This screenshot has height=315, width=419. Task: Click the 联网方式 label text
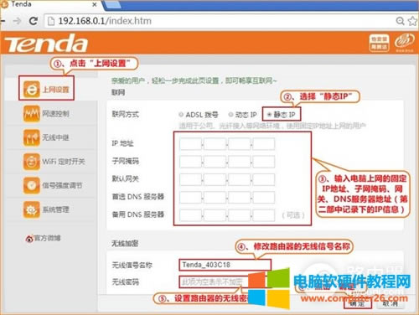125,114
